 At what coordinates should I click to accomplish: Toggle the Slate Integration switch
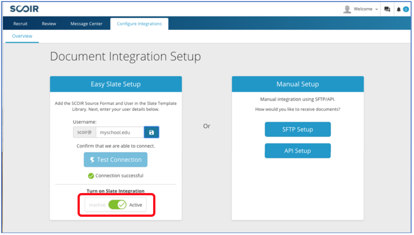[117, 205]
